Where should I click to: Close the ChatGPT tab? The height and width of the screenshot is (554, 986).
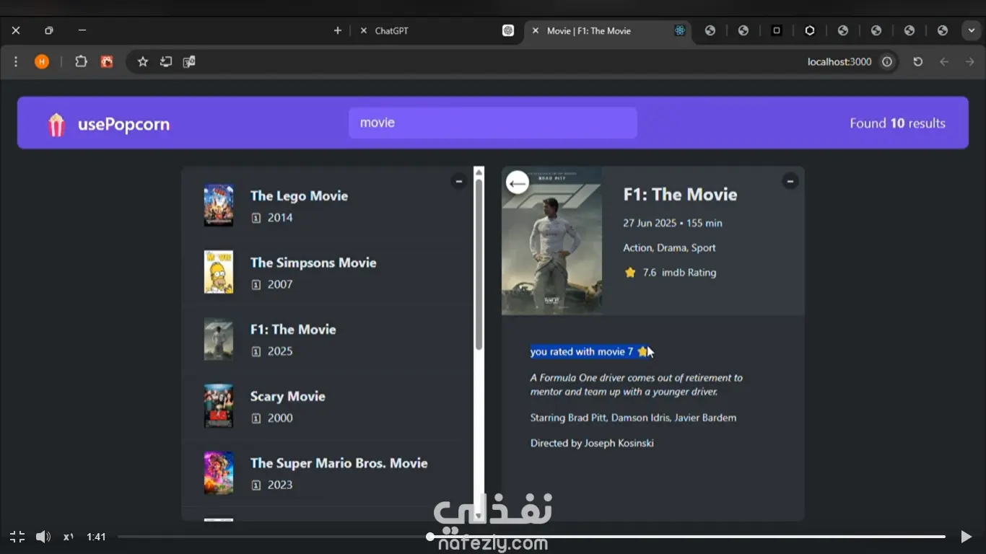click(363, 31)
